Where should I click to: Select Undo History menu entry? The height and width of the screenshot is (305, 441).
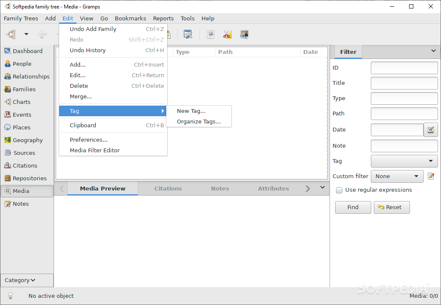(113, 50)
